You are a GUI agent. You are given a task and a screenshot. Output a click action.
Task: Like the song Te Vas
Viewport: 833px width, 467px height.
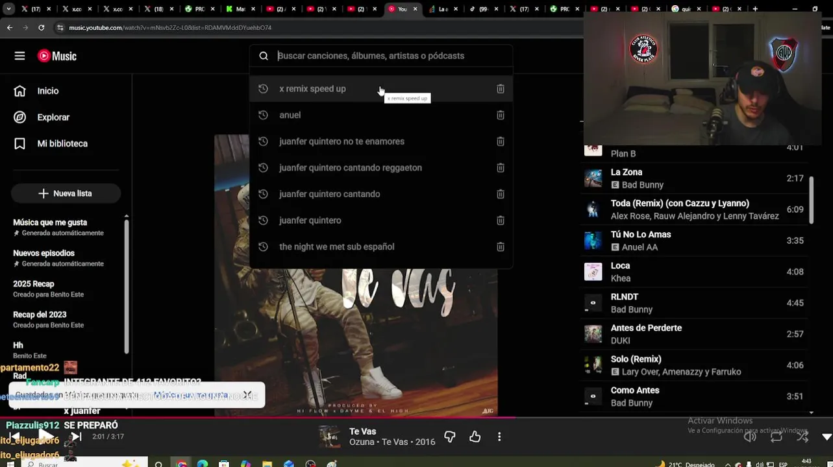475,437
